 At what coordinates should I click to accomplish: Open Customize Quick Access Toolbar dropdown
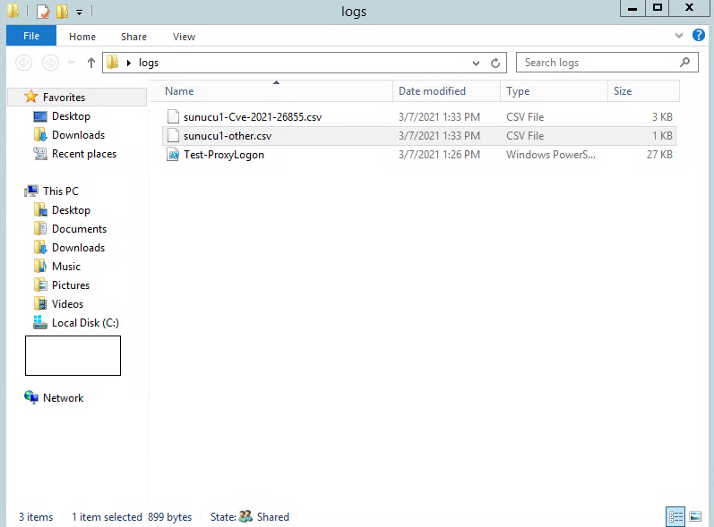click(x=79, y=12)
